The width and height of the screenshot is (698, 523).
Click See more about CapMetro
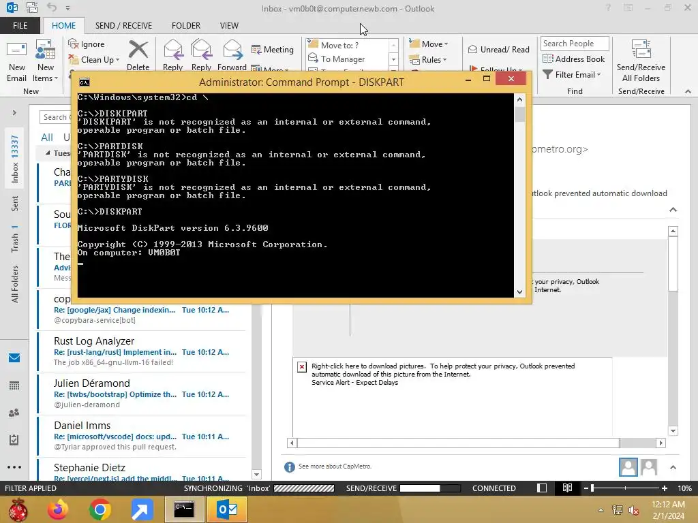click(334, 466)
